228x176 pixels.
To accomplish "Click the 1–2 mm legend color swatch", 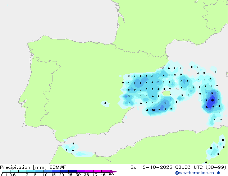I will click(x=23, y=171).
